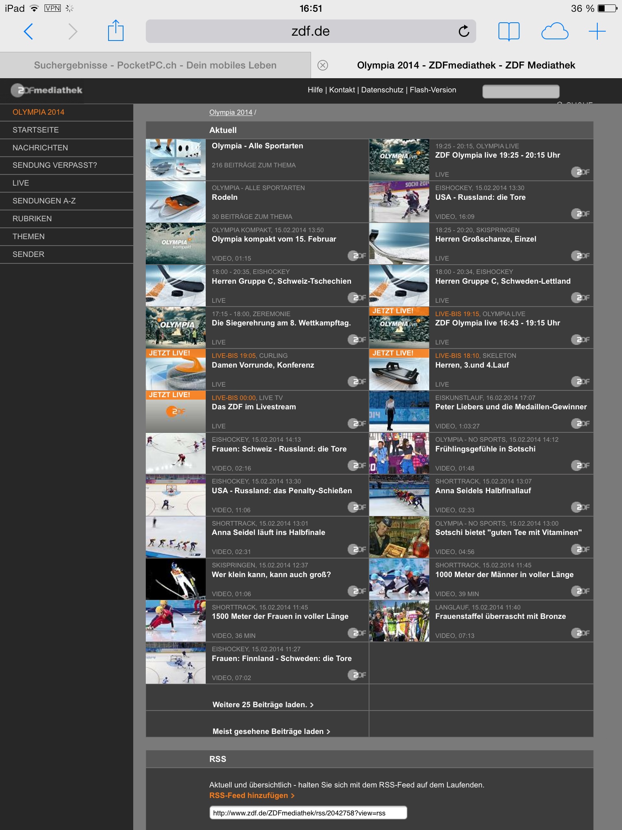The height and width of the screenshot is (830, 622).
Task: Open Wer klein kann ski jump thumbnail
Action: point(176,579)
